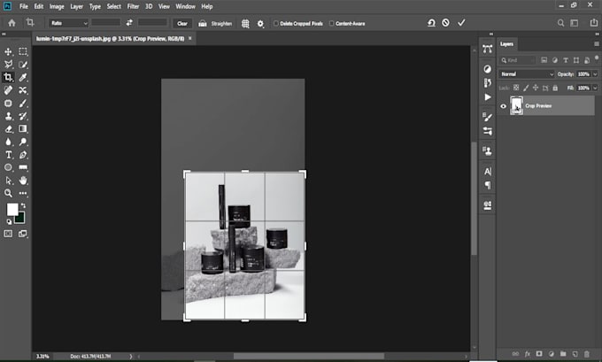This screenshot has width=602, height=362.
Task: Commit the crop with the checkmark
Action: tap(461, 23)
